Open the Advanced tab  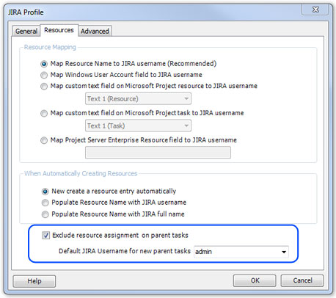tap(95, 31)
